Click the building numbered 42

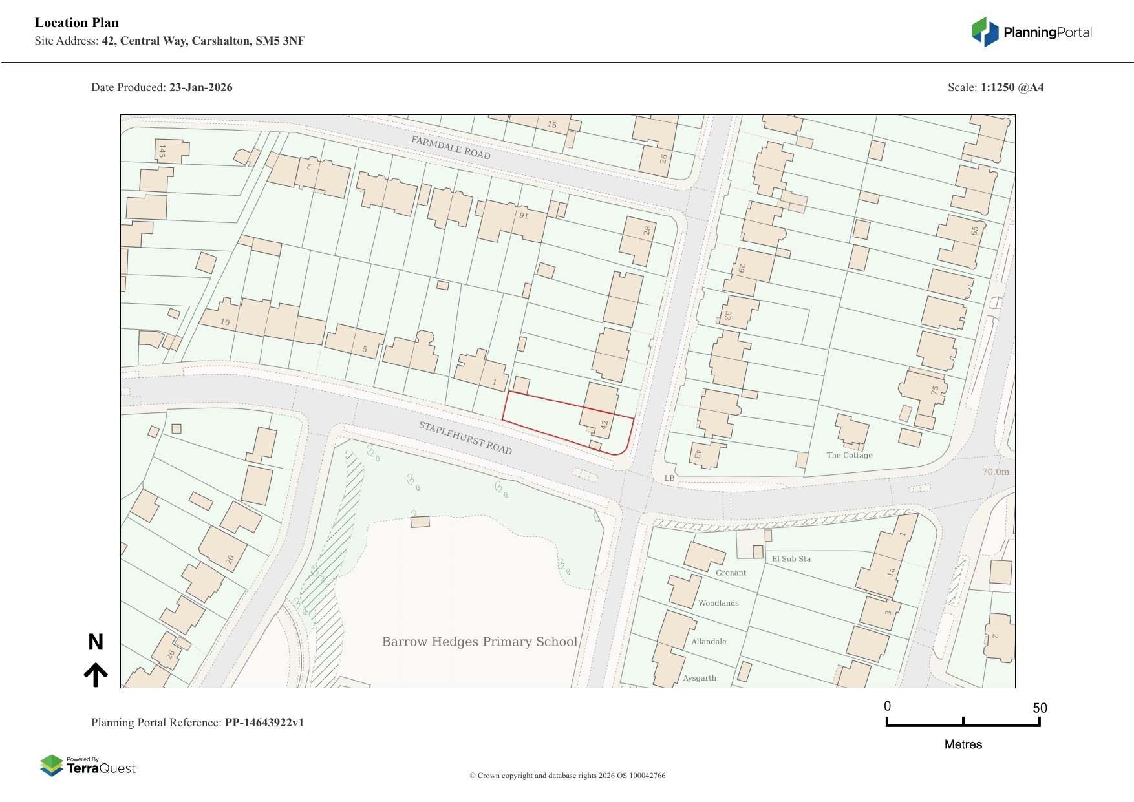601,407
